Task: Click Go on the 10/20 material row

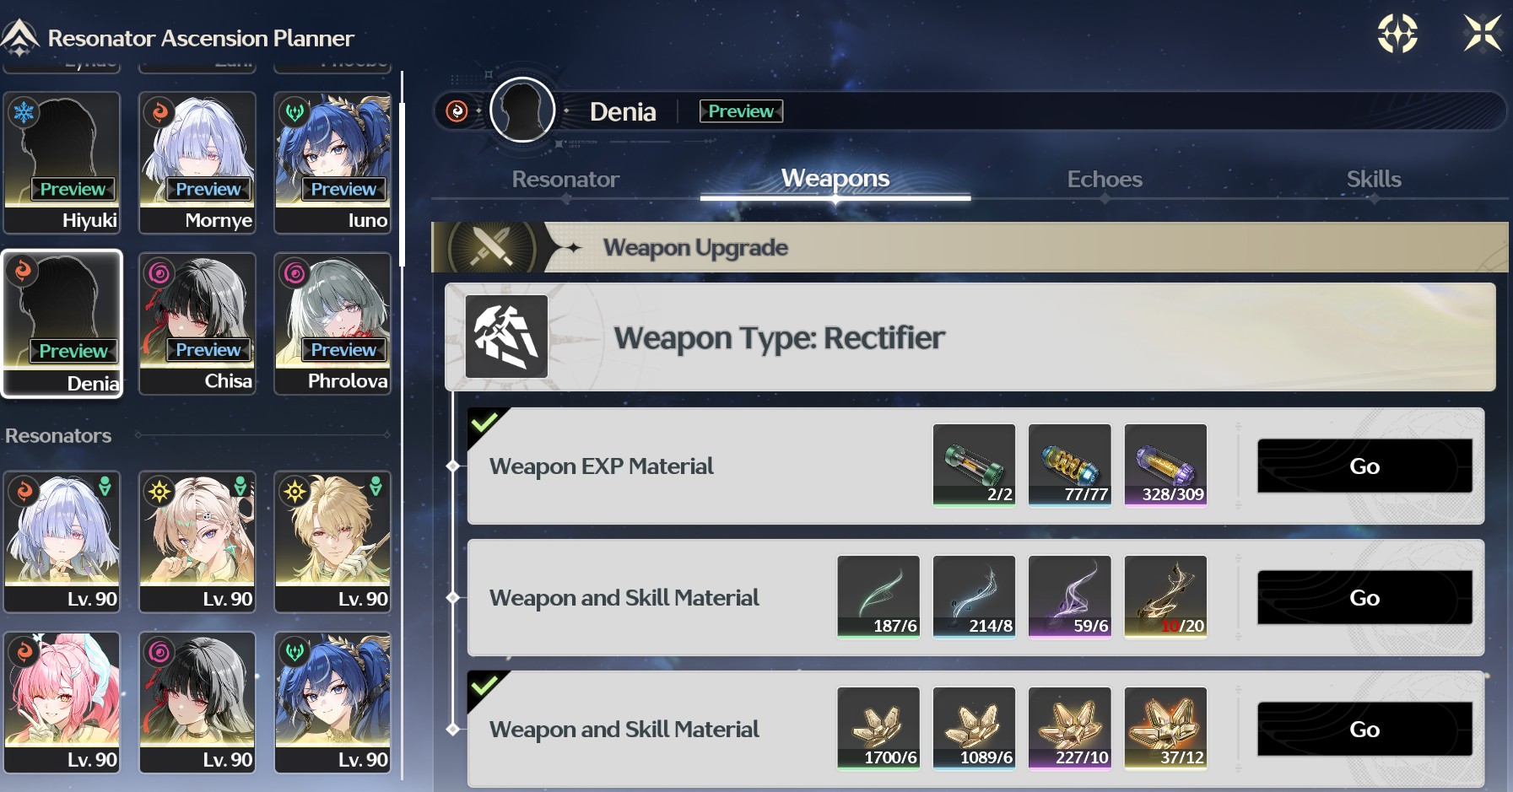Action: (x=1364, y=597)
